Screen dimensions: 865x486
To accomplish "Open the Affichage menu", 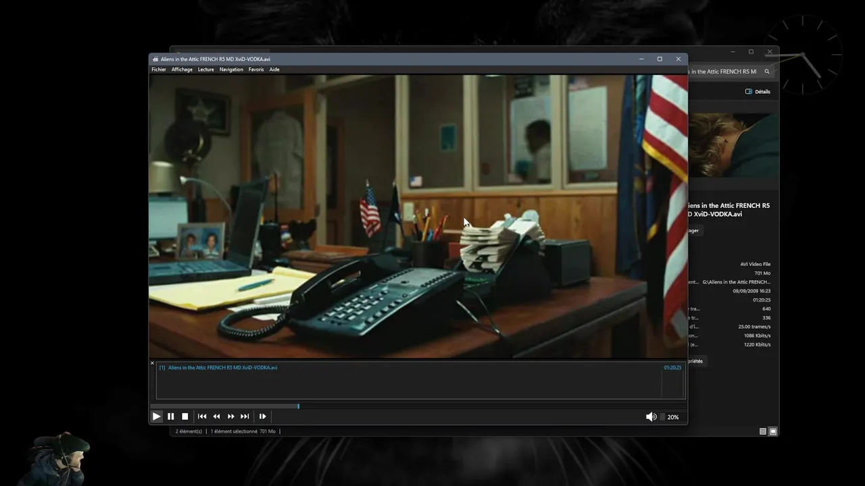I will pyautogui.click(x=182, y=70).
